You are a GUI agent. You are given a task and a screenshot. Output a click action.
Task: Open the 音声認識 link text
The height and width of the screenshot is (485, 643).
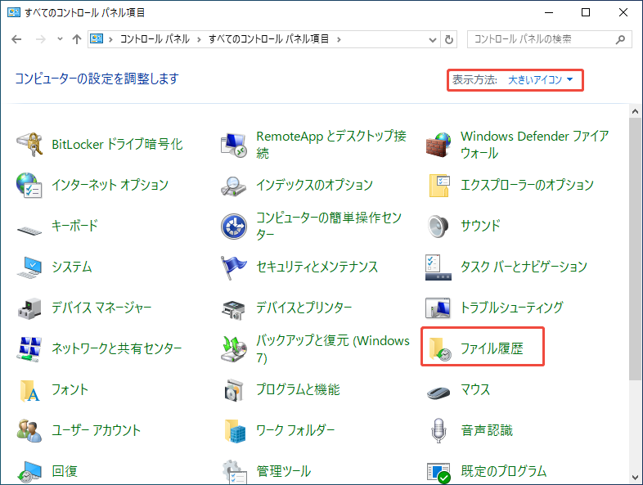[487, 430]
